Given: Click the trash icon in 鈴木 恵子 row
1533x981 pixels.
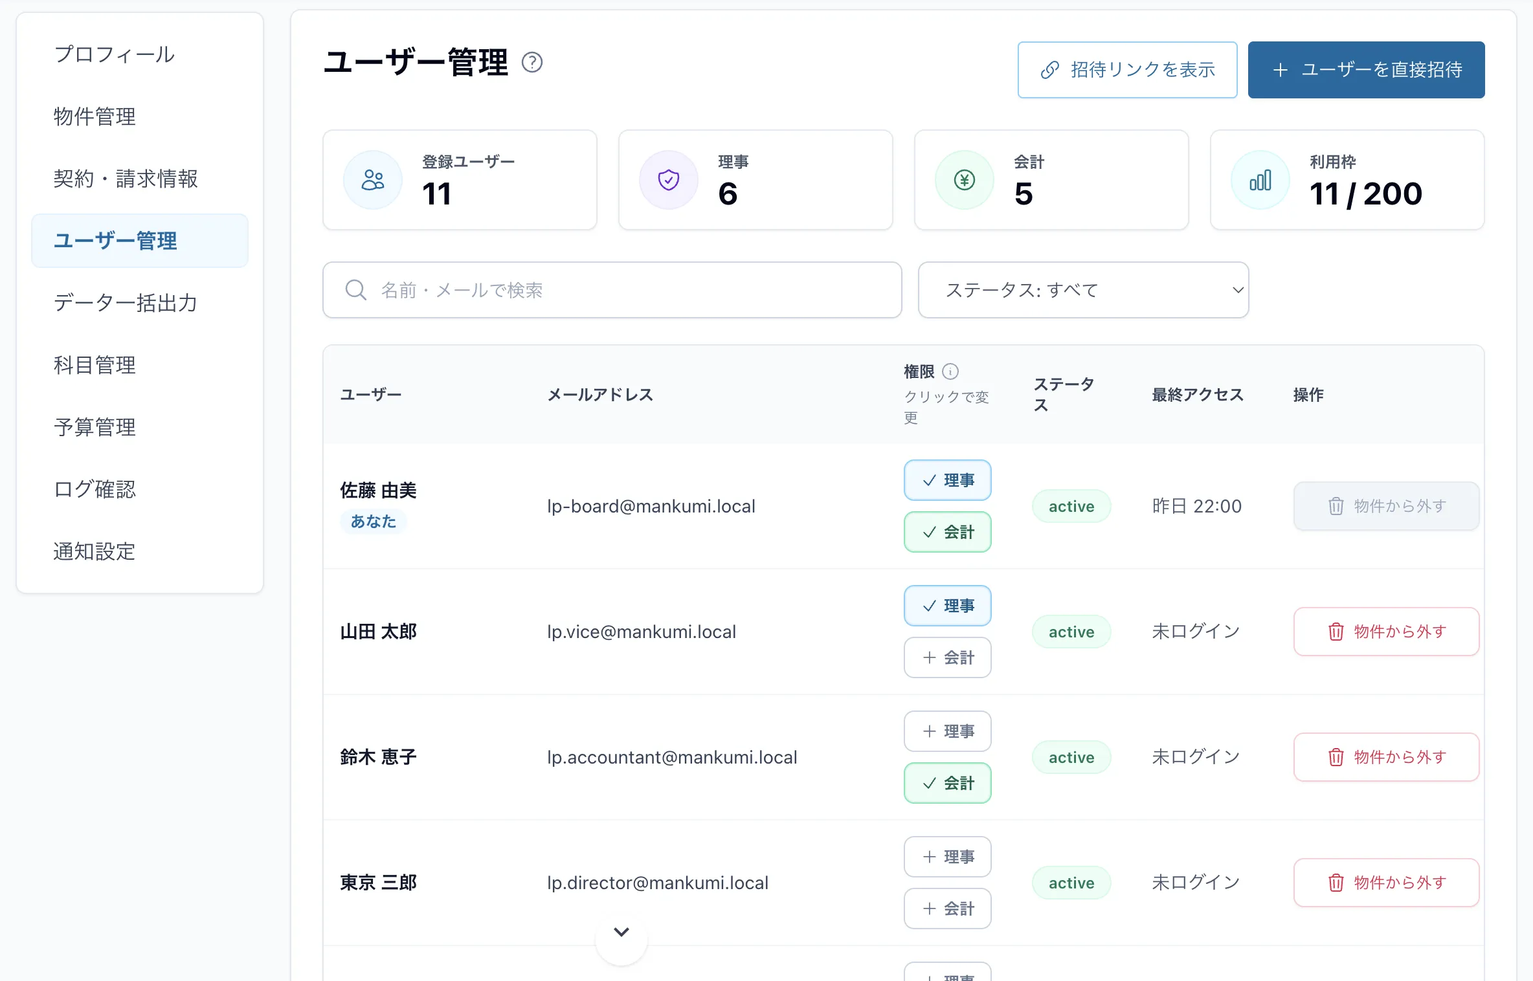Looking at the screenshot, I should point(1336,757).
